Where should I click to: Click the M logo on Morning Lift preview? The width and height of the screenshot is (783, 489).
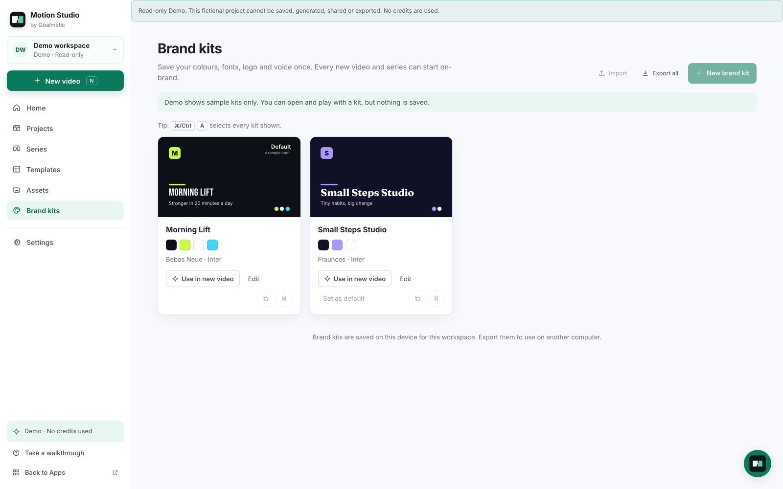[175, 153]
